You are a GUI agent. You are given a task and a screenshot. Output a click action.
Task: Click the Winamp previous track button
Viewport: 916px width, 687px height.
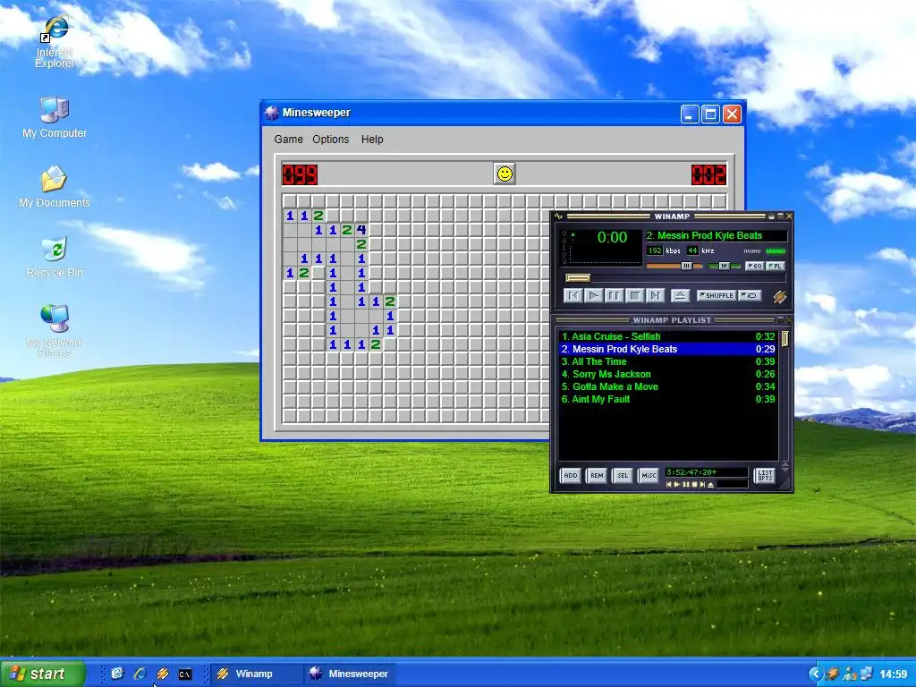(572, 295)
